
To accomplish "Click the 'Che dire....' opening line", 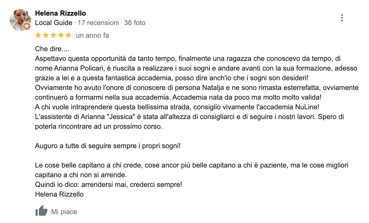I will click(x=48, y=49).
